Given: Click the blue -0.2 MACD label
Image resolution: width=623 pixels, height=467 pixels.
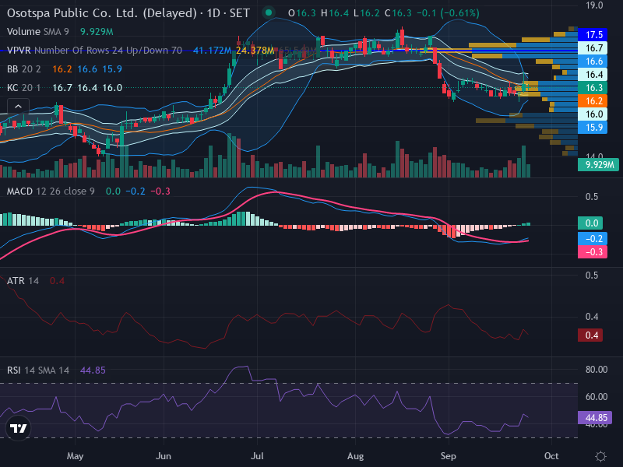Looking at the screenshot, I should click(x=593, y=239).
